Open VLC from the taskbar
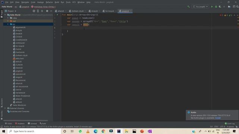The width and height of the screenshot is (239, 134). [x=88, y=131]
